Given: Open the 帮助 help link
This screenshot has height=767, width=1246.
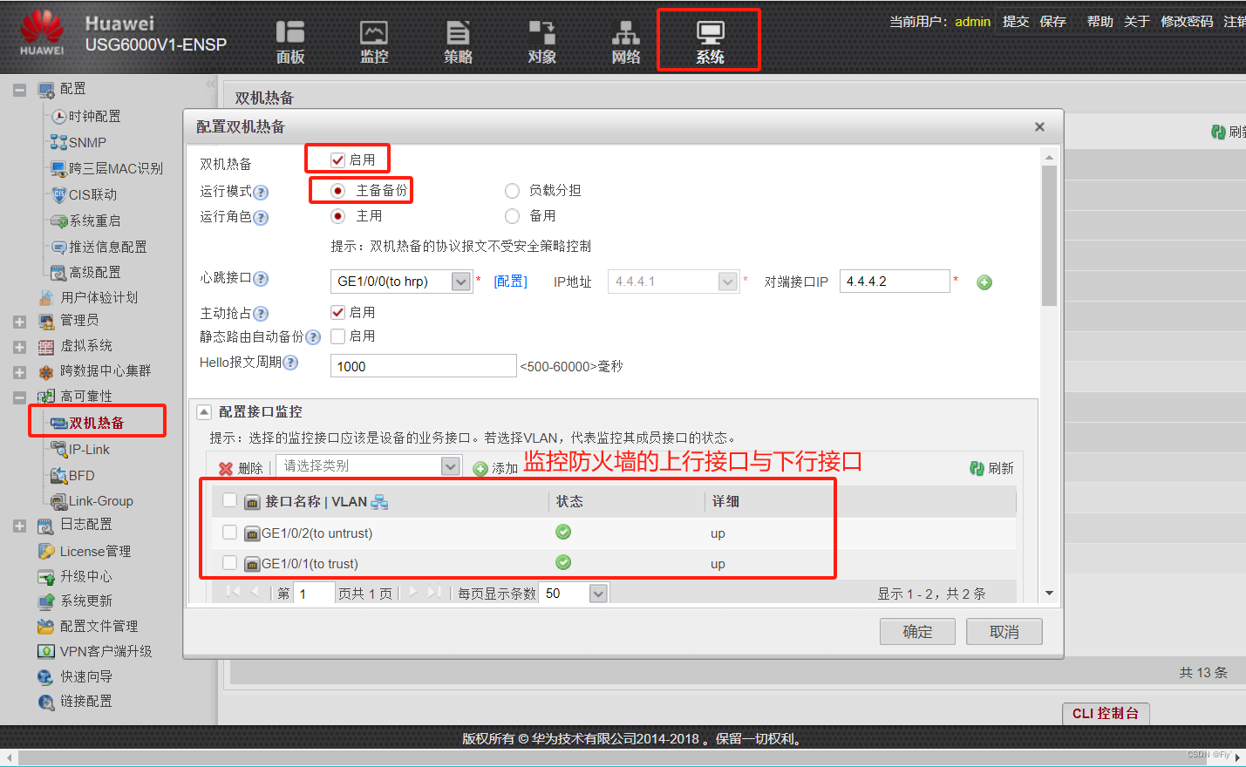Looking at the screenshot, I should (1100, 21).
